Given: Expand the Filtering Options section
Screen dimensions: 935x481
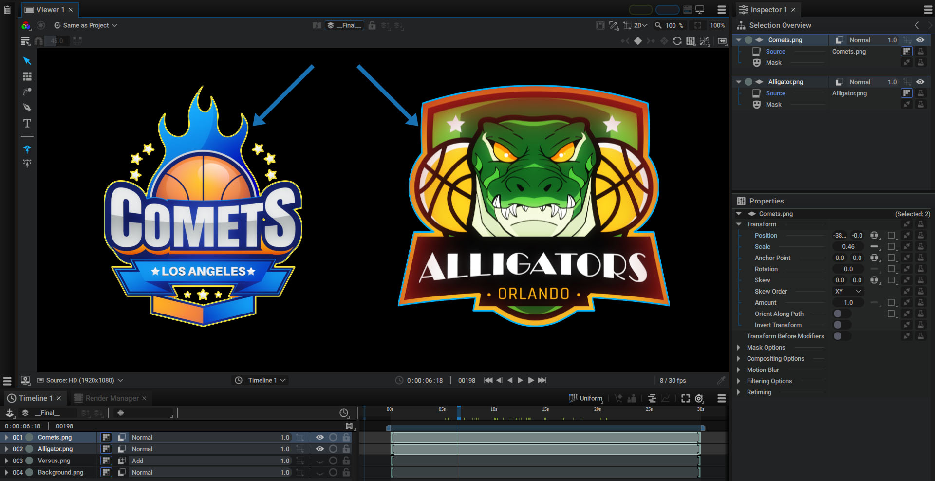Looking at the screenshot, I should [x=739, y=381].
